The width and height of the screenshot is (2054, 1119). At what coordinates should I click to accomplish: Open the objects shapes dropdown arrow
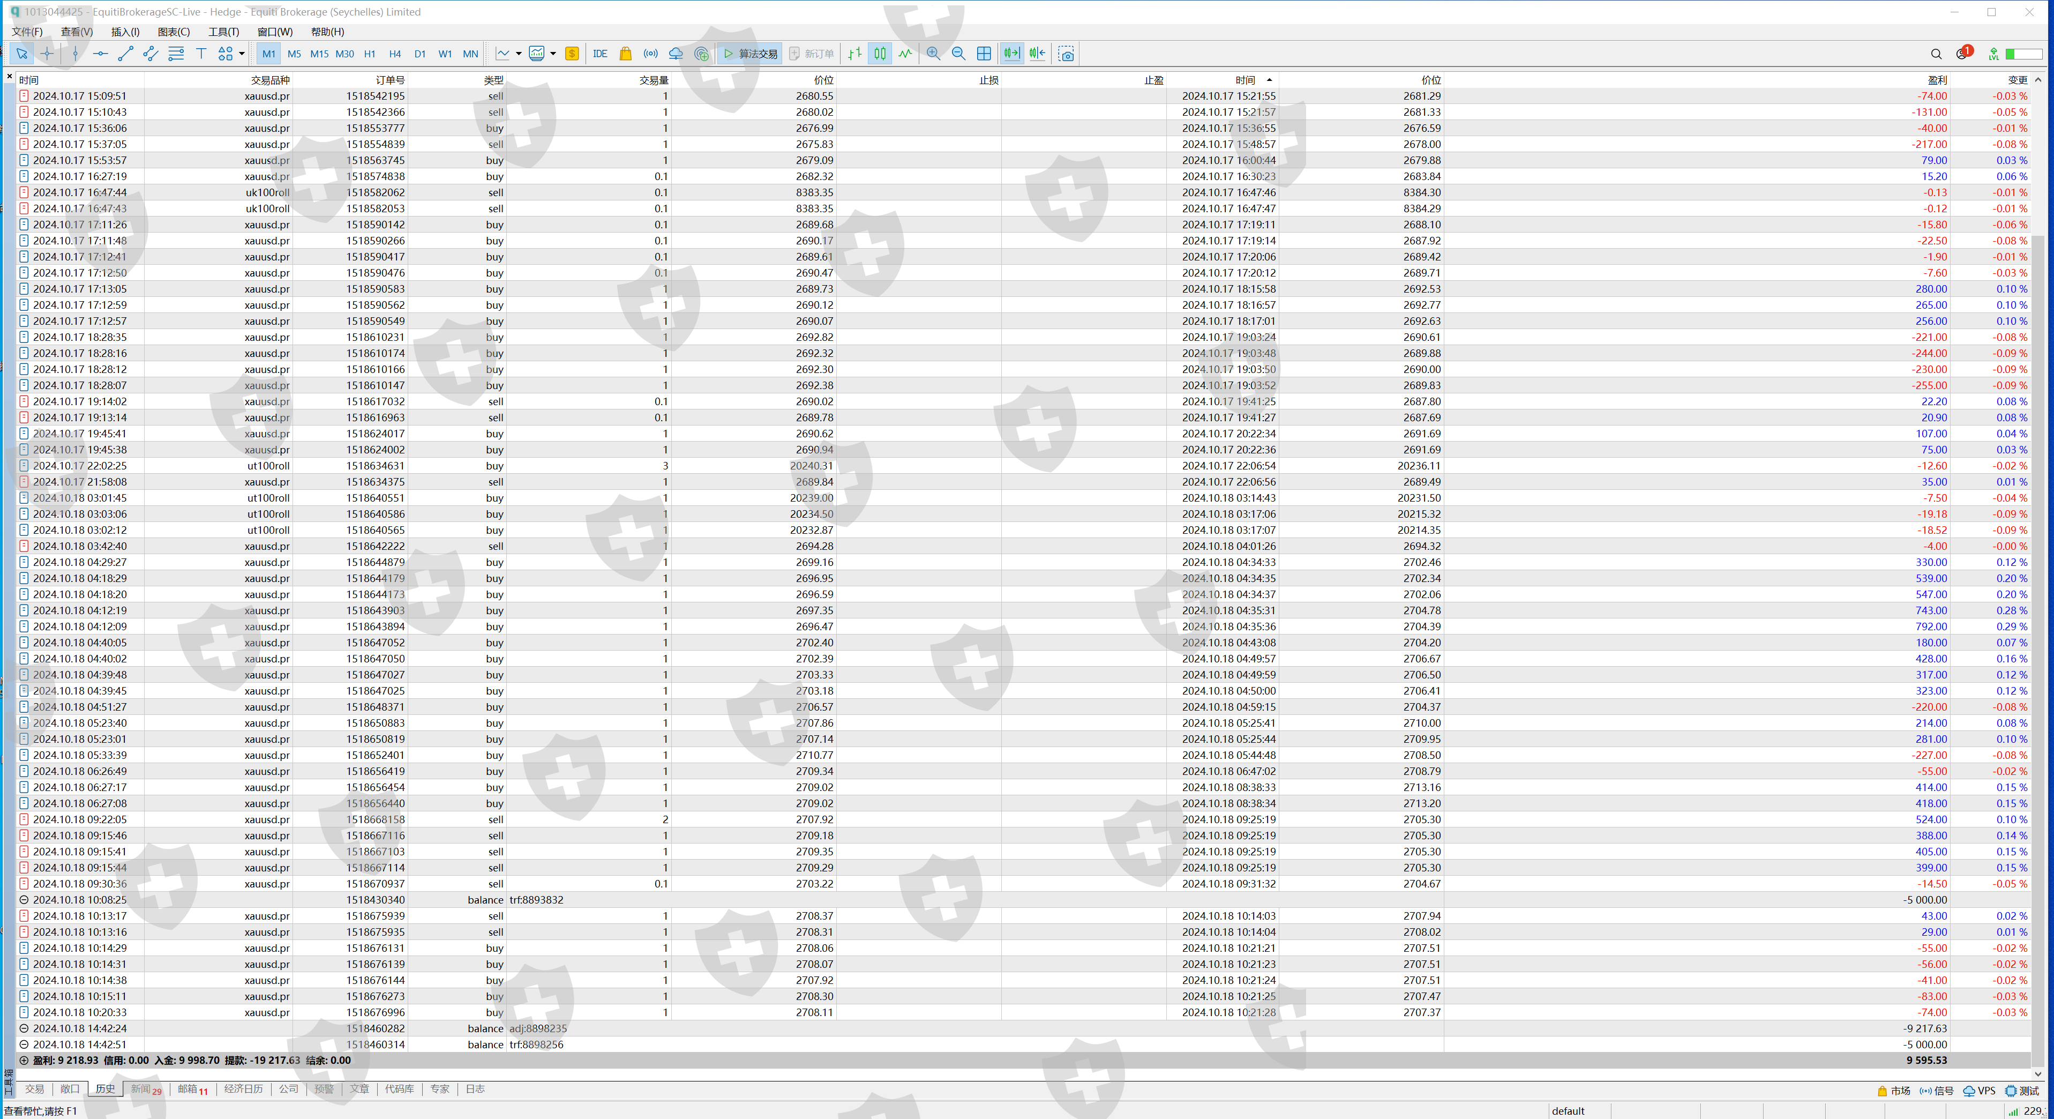242,54
